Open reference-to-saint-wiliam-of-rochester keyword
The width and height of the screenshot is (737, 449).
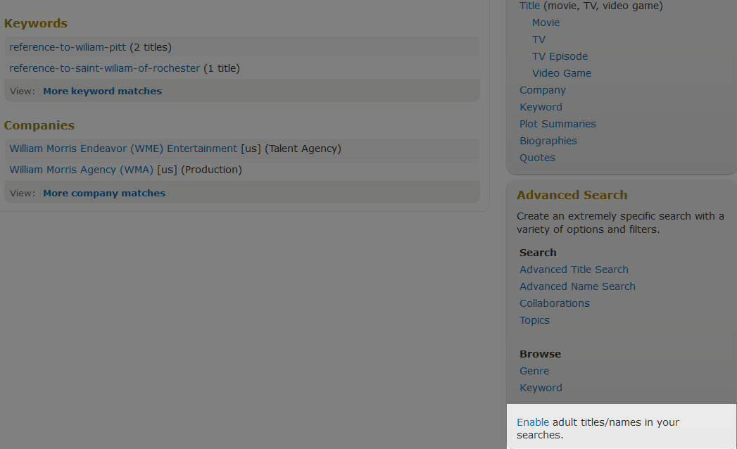click(x=104, y=68)
